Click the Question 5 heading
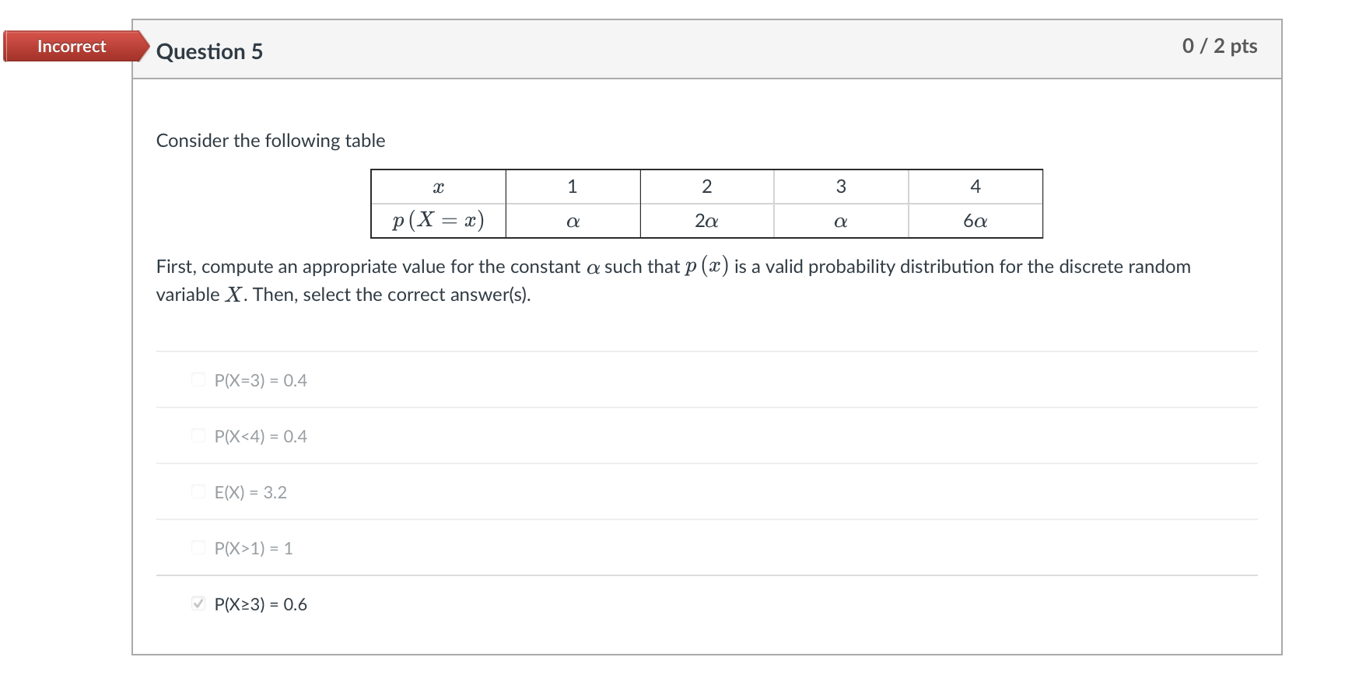1352x678 pixels. [209, 51]
